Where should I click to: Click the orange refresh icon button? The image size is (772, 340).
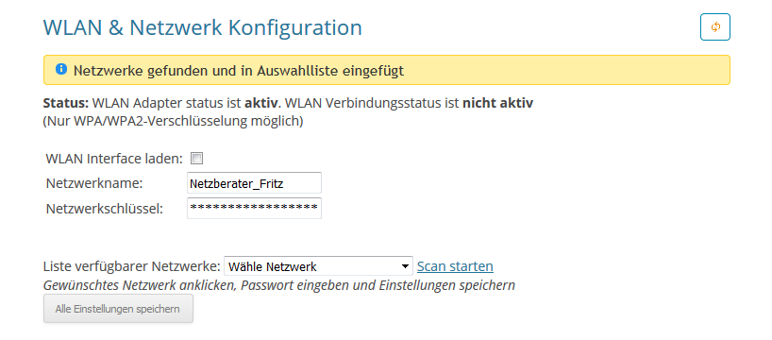pyautogui.click(x=714, y=27)
